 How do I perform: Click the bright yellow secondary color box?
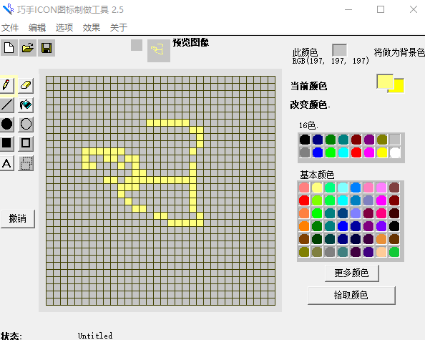coord(399,87)
